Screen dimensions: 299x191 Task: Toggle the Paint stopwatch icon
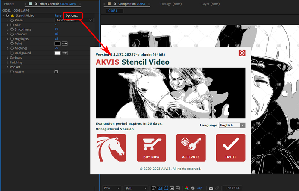tap(12, 44)
